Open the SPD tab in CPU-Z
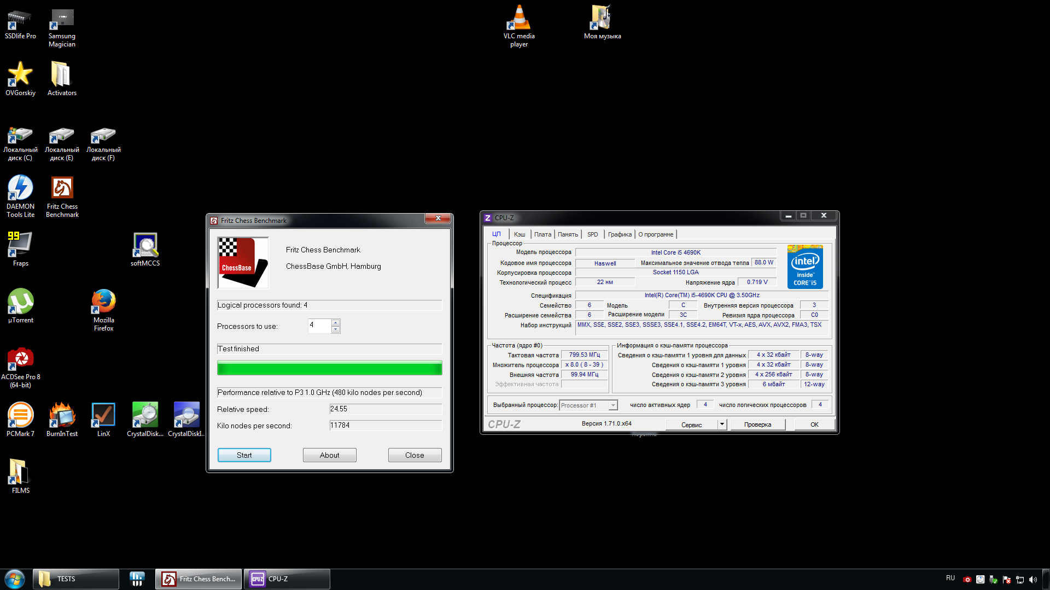Image resolution: width=1050 pixels, height=590 pixels. click(592, 234)
